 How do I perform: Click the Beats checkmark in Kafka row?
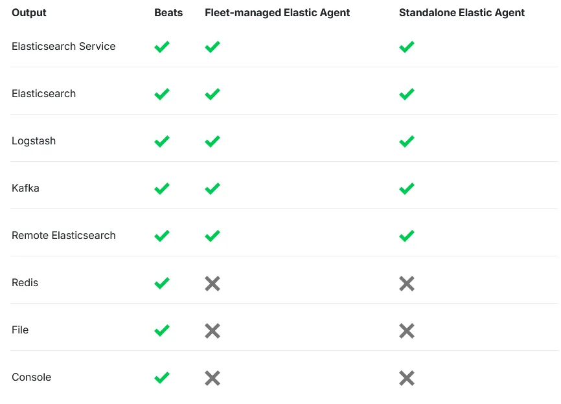click(162, 188)
